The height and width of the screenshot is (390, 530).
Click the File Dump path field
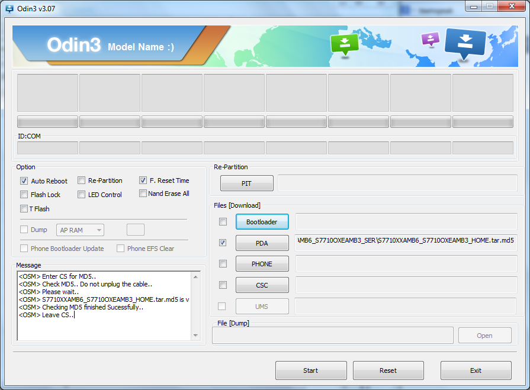click(333, 336)
